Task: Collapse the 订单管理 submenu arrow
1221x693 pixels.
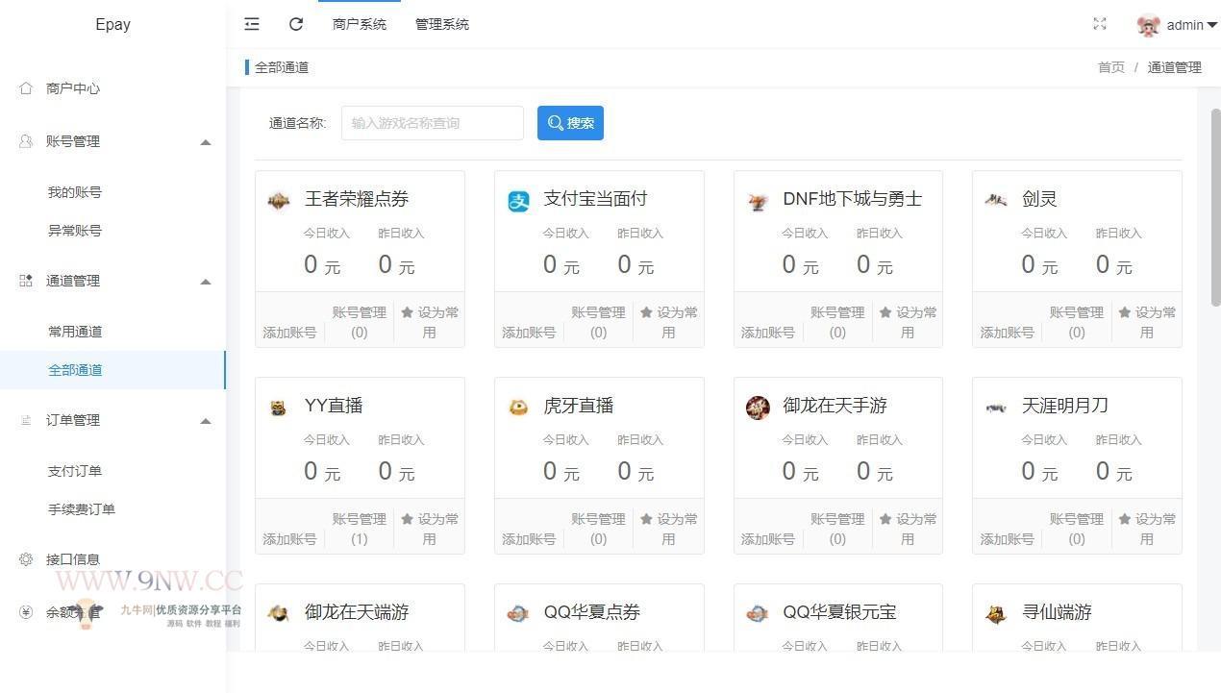Action: 205,421
